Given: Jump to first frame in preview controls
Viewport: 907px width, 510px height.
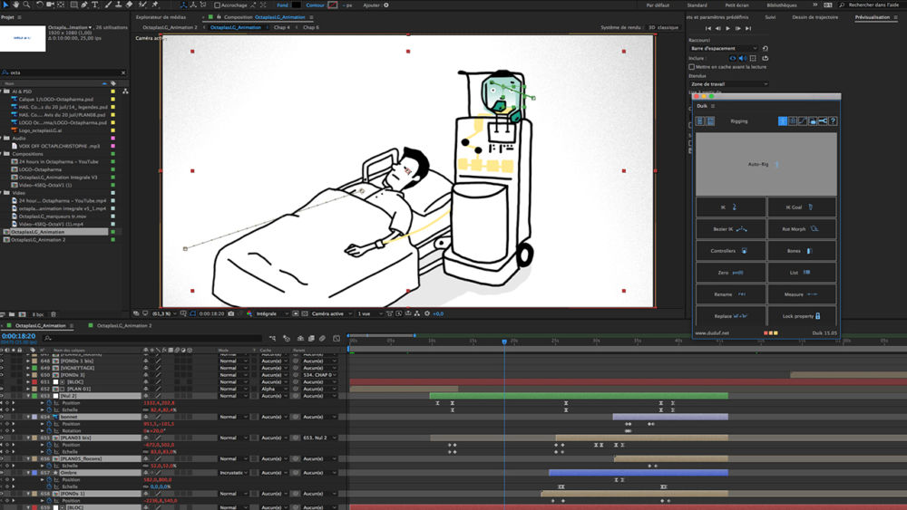Looking at the screenshot, I should tap(708, 28).
